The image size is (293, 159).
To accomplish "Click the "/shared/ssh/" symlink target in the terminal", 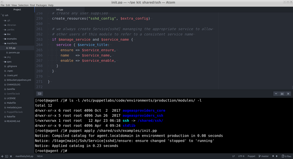I will [150, 121].
